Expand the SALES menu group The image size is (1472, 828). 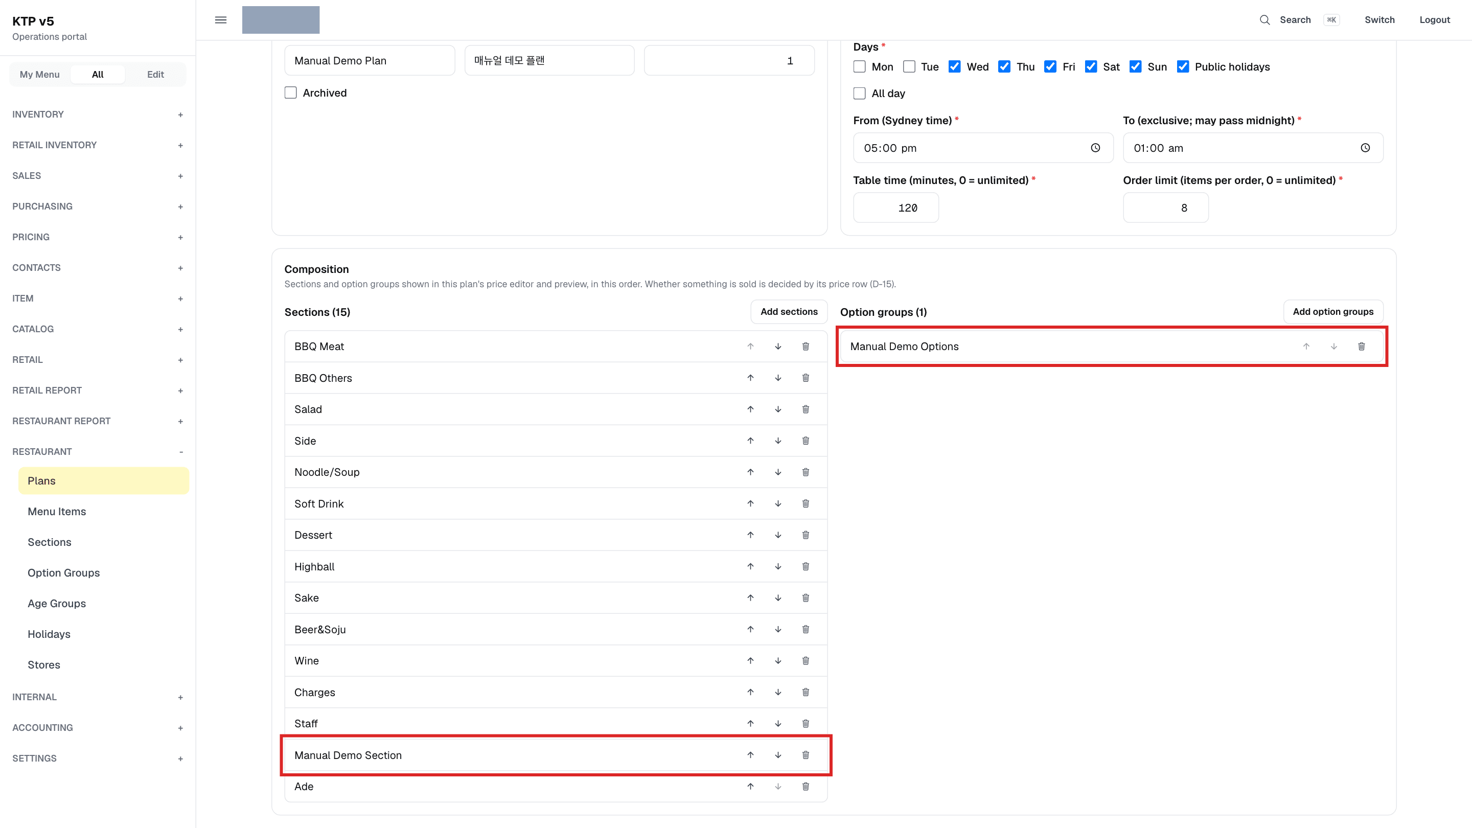(x=98, y=175)
